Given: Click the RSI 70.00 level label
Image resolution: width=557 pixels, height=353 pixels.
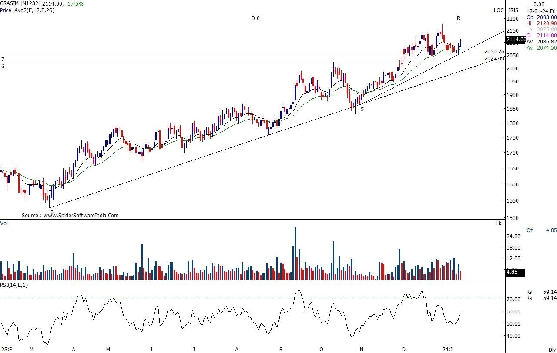Looking at the screenshot, I should pos(513,299).
